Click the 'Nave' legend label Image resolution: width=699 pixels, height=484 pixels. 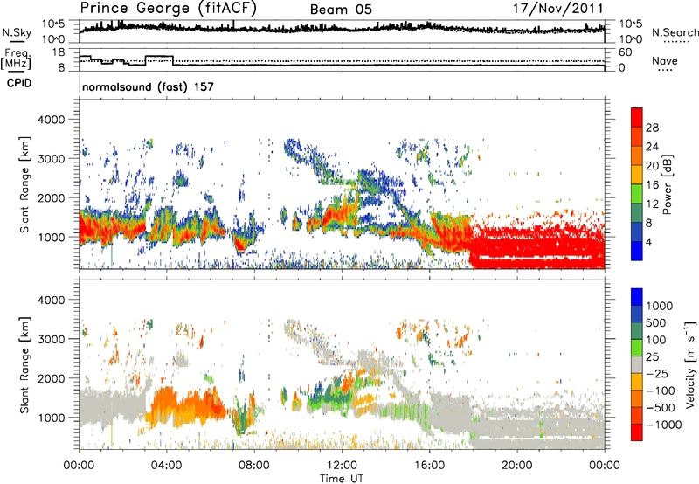665,60
